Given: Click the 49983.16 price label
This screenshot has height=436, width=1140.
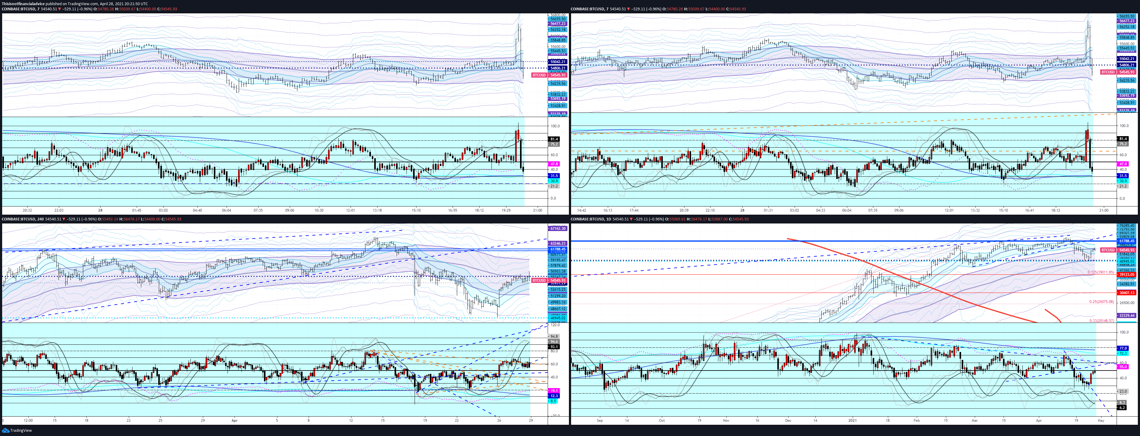Looking at the screenshot, I should coord(558,303).
